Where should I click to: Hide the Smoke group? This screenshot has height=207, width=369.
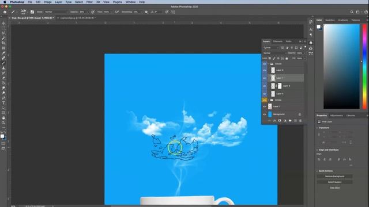pyautogui.click(x=264, y=100)
